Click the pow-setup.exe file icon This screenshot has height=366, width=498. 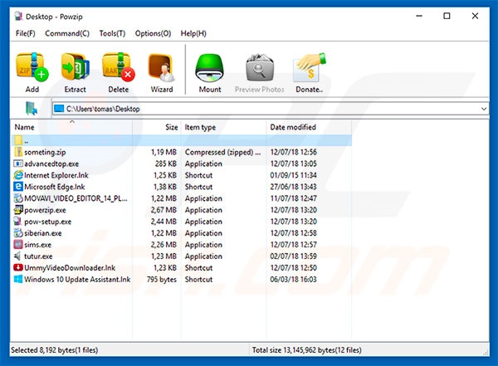tap(18, 221)
